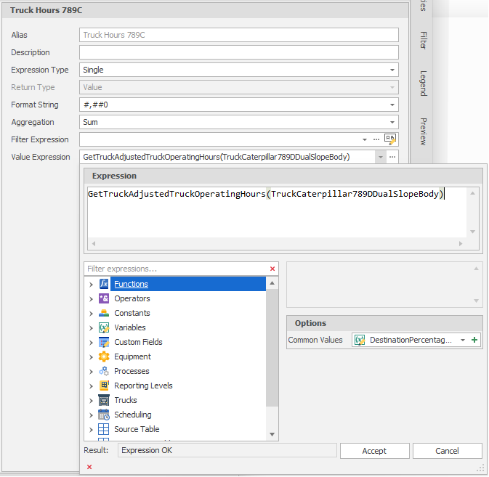Viewport: 489px width, 477px height.
Task: Clear the filter expressions search box
Action: pos(272,269)
